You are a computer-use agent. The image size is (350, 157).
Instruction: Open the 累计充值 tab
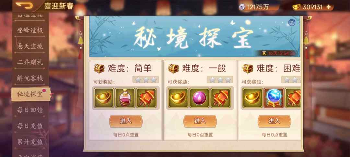(30, 142)
